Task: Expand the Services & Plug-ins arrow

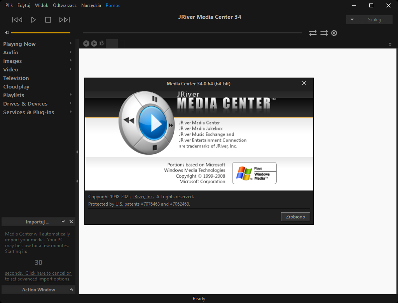Action: [x=71, y=112]
